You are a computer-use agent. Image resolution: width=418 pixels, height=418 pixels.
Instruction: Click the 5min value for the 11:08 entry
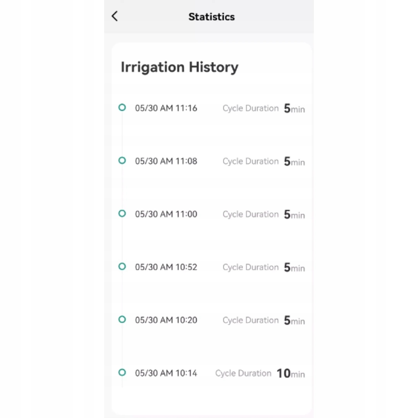294,161
